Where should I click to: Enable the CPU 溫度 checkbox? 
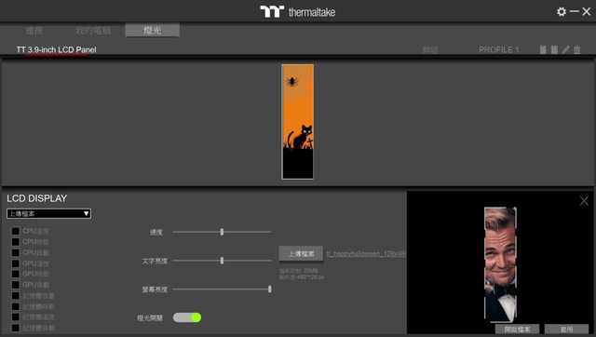pos(16,231)
